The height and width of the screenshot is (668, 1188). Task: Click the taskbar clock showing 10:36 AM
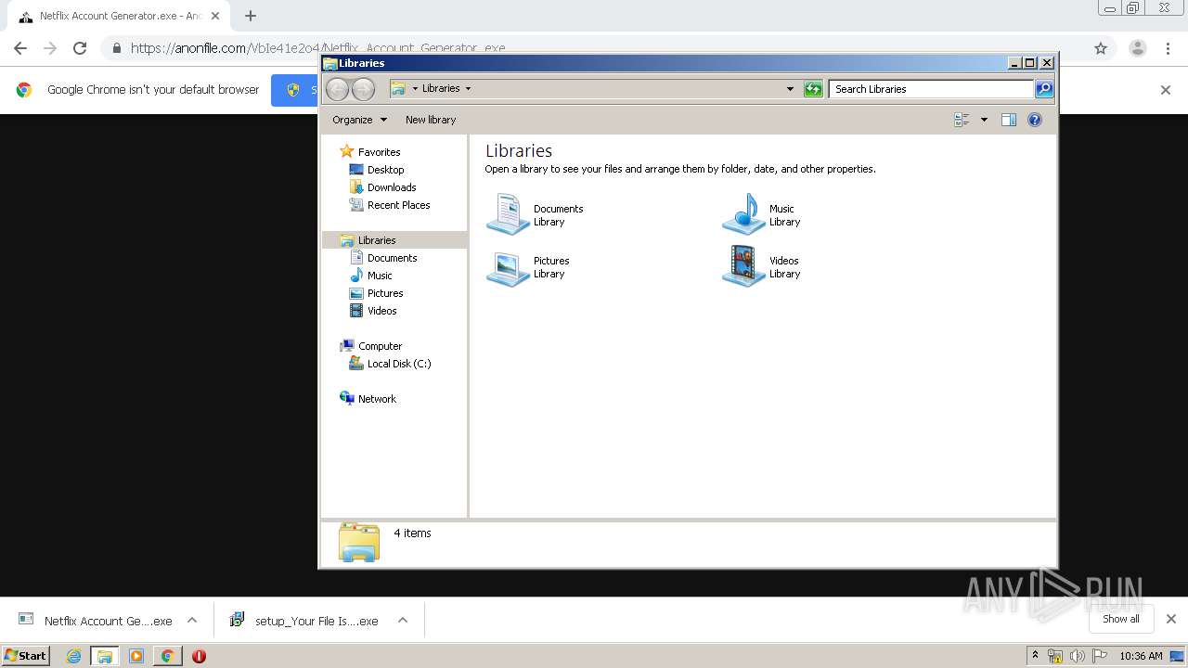(1141, 656)
